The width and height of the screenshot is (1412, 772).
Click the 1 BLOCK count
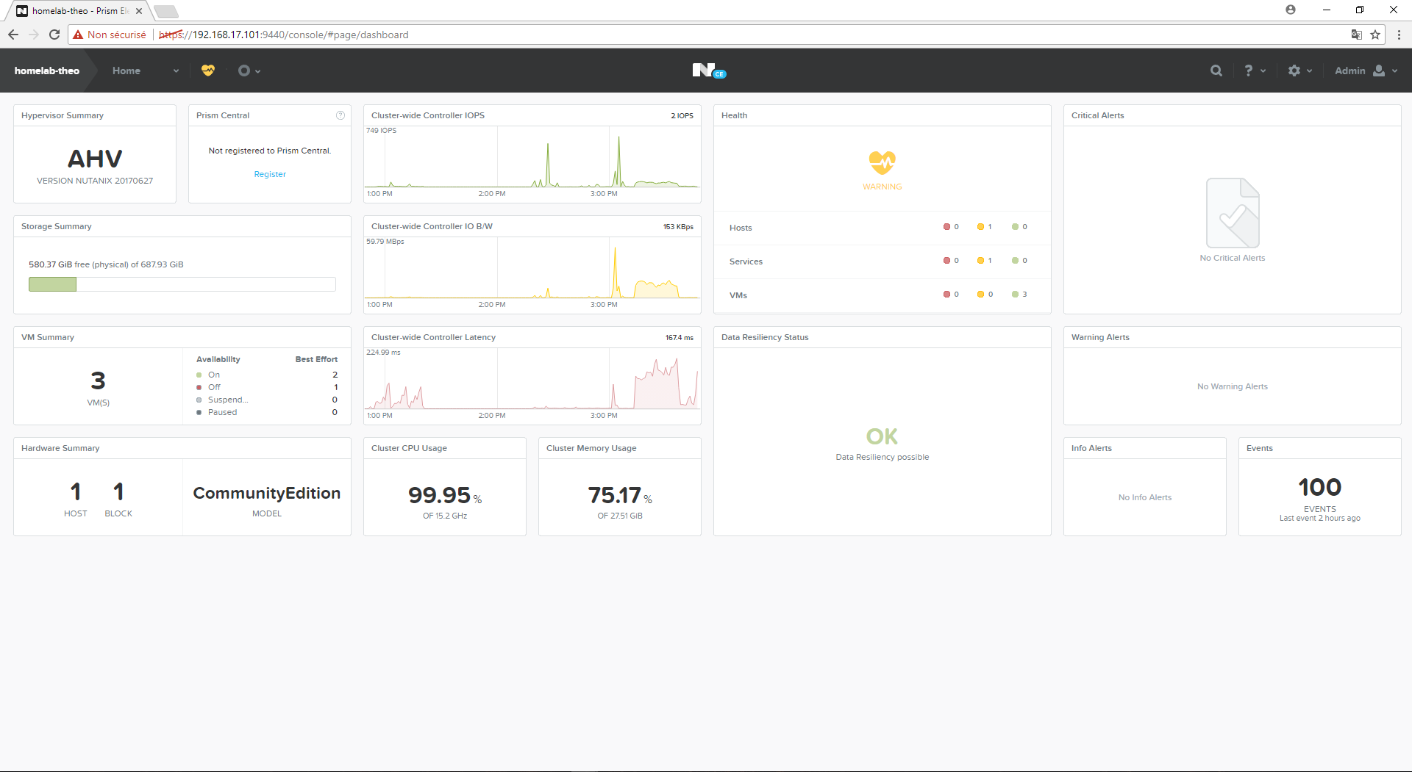118,491
